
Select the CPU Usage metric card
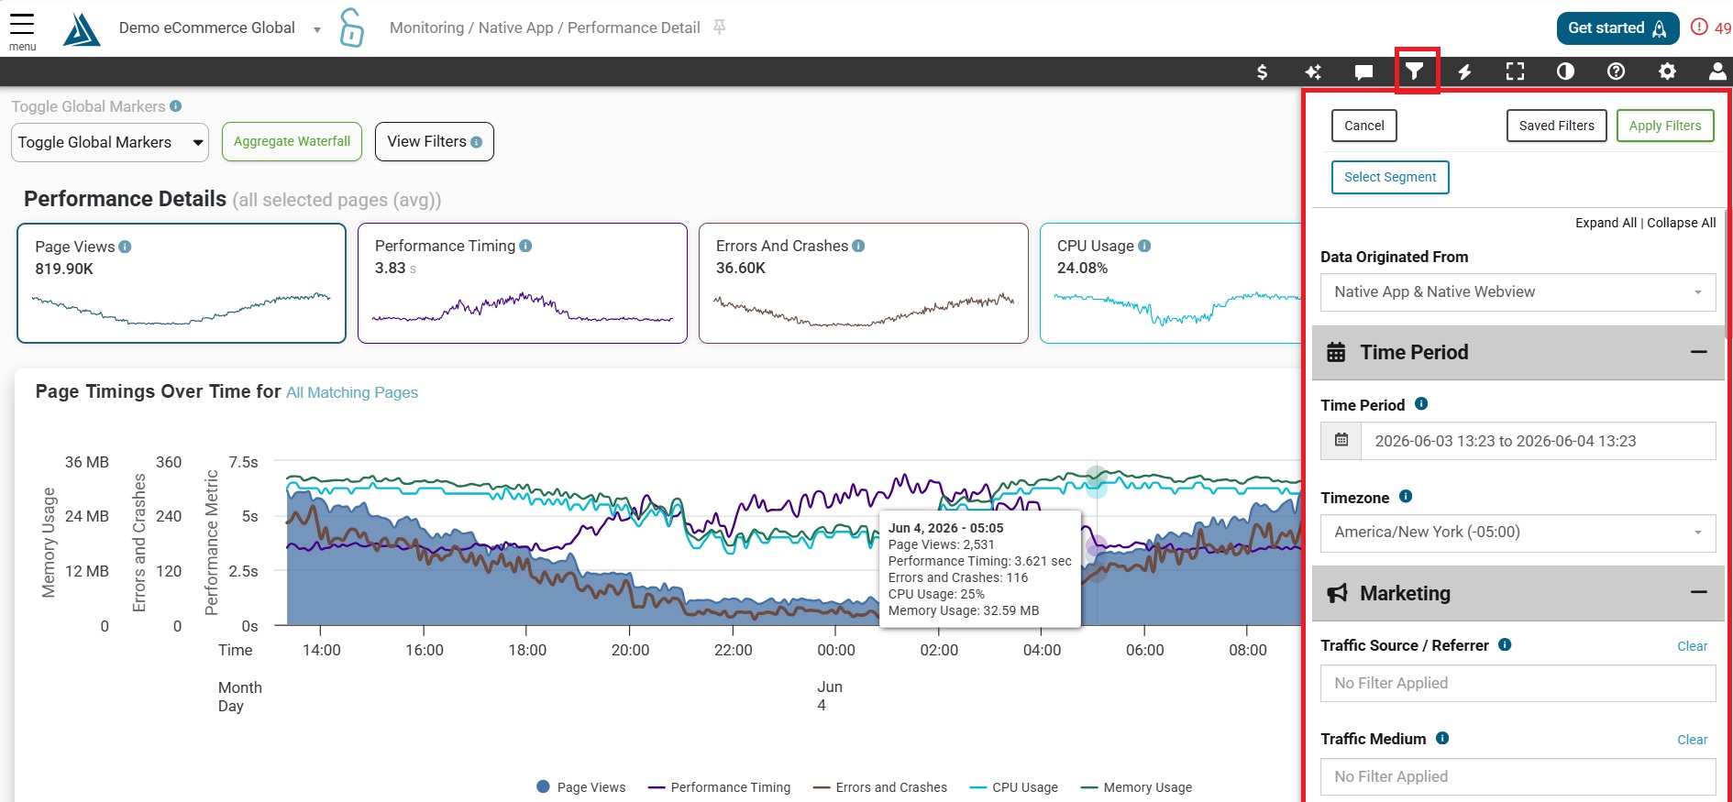(1171, 283)
